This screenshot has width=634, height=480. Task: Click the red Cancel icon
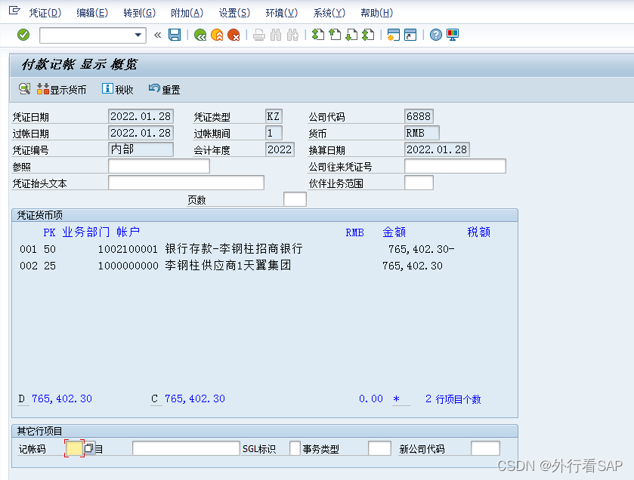point(233,35)
